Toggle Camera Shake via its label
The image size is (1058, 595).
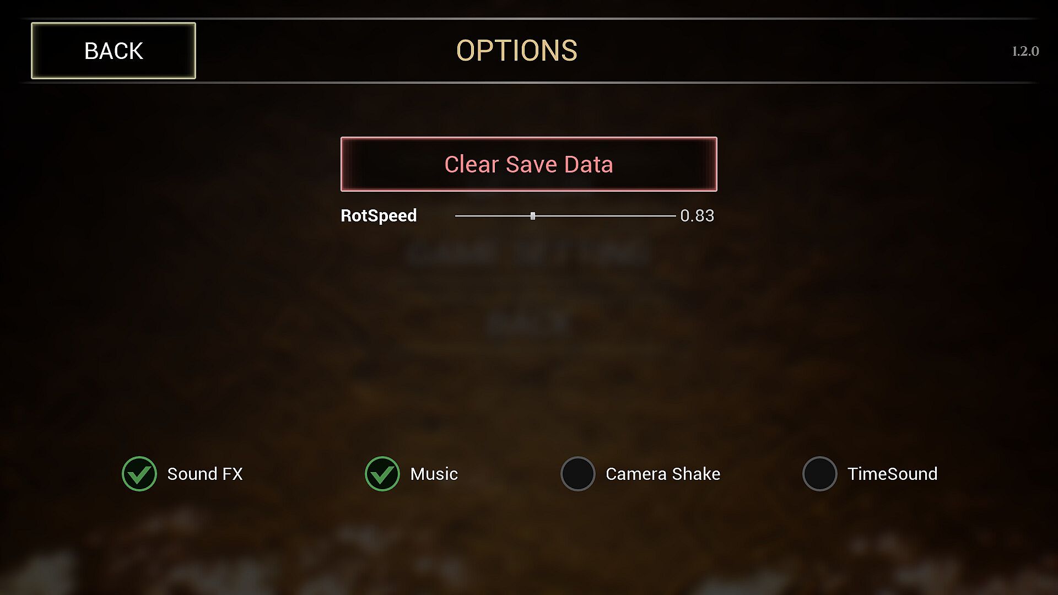pyautogui.click(x=662, y=474)
